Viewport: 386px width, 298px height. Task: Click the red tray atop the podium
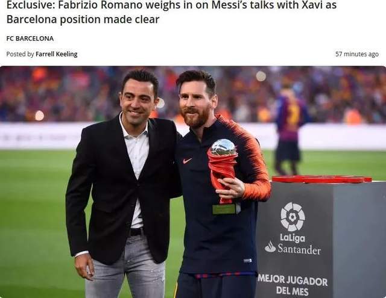[x=321, y=179]
